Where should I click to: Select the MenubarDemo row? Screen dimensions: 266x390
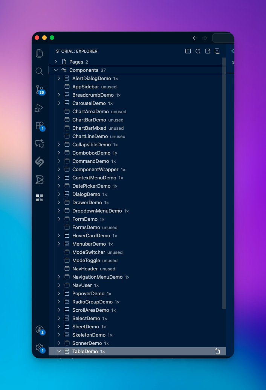137,244
